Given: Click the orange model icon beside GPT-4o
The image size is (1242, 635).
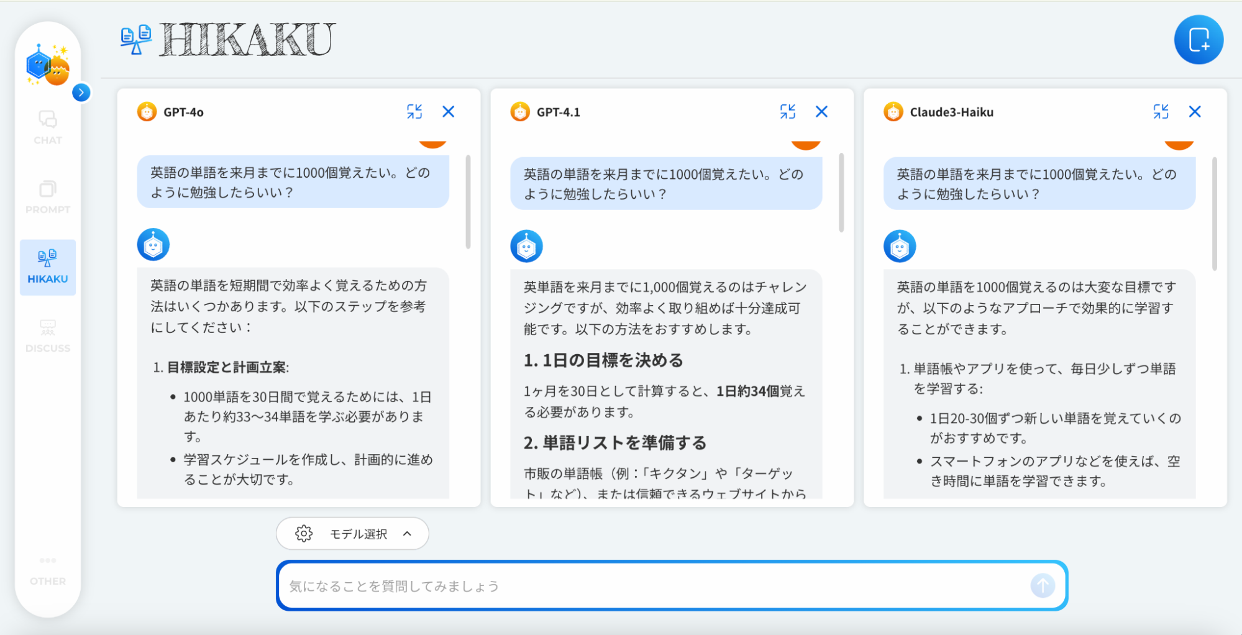Looking at the screenshot, I should point(147,112).
